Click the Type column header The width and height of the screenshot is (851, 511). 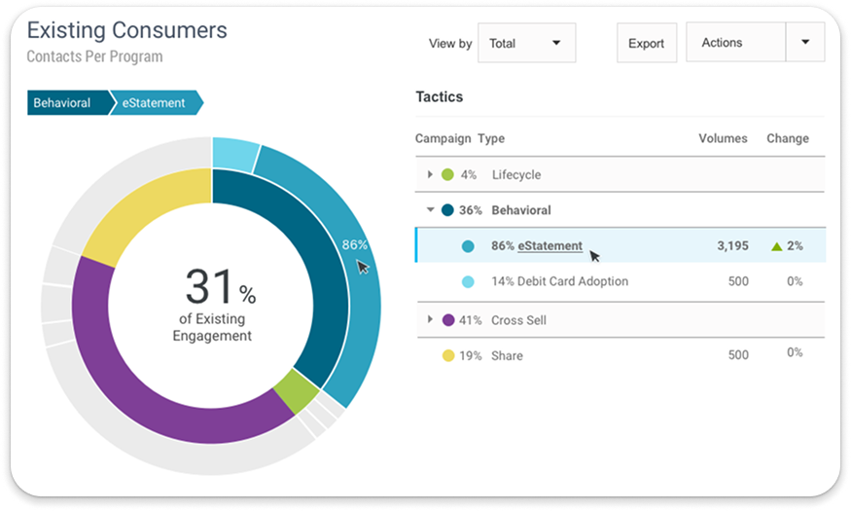[x=491, y=139]
